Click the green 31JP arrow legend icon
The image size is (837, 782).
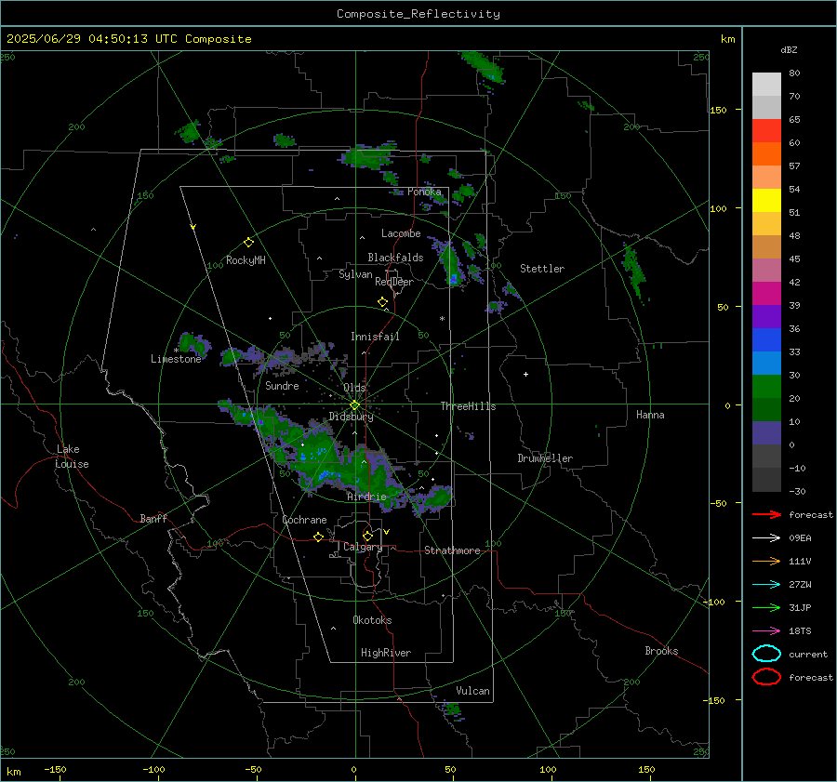click(x=766, y=607)
